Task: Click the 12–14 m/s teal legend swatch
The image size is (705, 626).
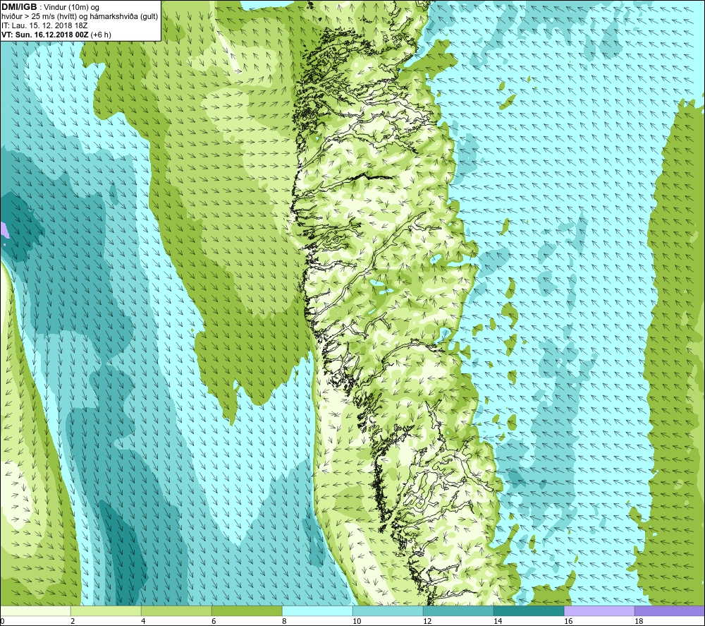Action: (458, 610)
